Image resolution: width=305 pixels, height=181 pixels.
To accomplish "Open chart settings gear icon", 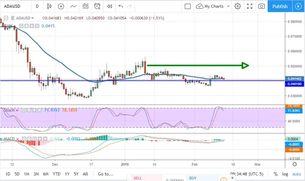I will pos(237,6).
